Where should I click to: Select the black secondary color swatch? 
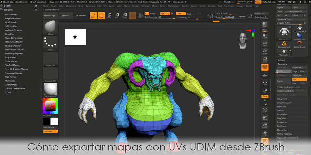(47, 121)
